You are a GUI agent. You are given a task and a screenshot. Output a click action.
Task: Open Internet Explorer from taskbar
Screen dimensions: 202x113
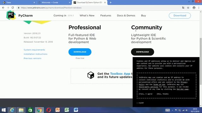point(12,110)
